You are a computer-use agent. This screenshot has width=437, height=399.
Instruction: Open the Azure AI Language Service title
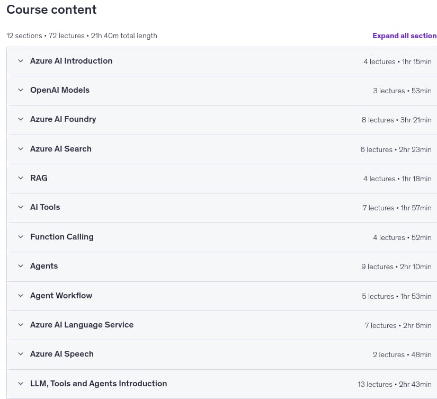click(x=82, y=325)
